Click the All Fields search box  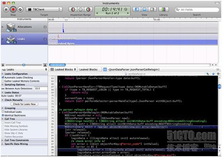(x=197, y=10)
